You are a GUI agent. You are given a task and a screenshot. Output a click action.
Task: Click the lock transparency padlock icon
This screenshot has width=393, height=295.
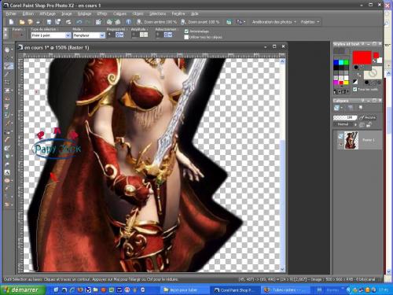click(369, 125)
